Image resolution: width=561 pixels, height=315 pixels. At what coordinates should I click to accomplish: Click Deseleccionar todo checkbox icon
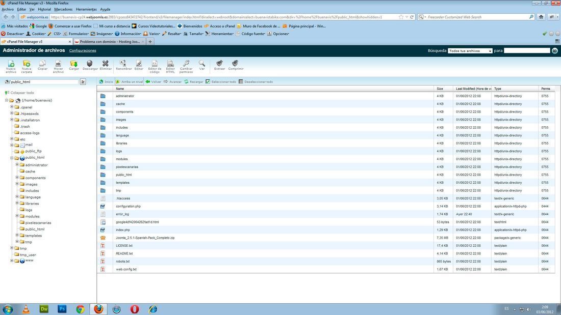(x=241, y=82)
